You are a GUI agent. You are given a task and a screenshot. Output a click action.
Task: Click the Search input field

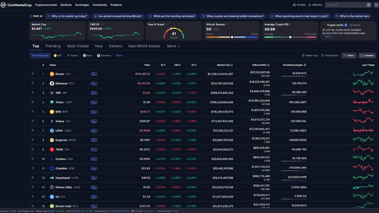(348, 5)
